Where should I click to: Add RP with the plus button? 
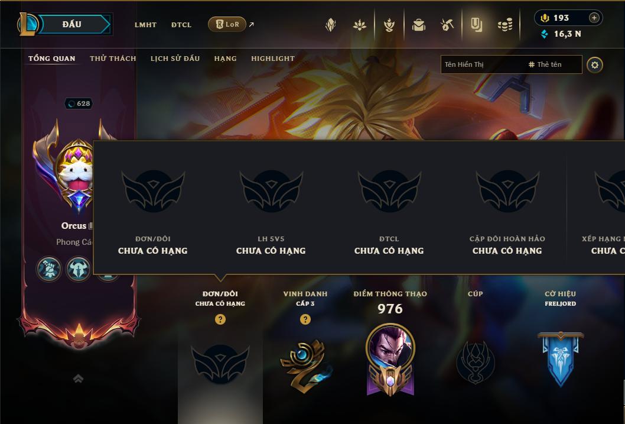pos(594,18)
